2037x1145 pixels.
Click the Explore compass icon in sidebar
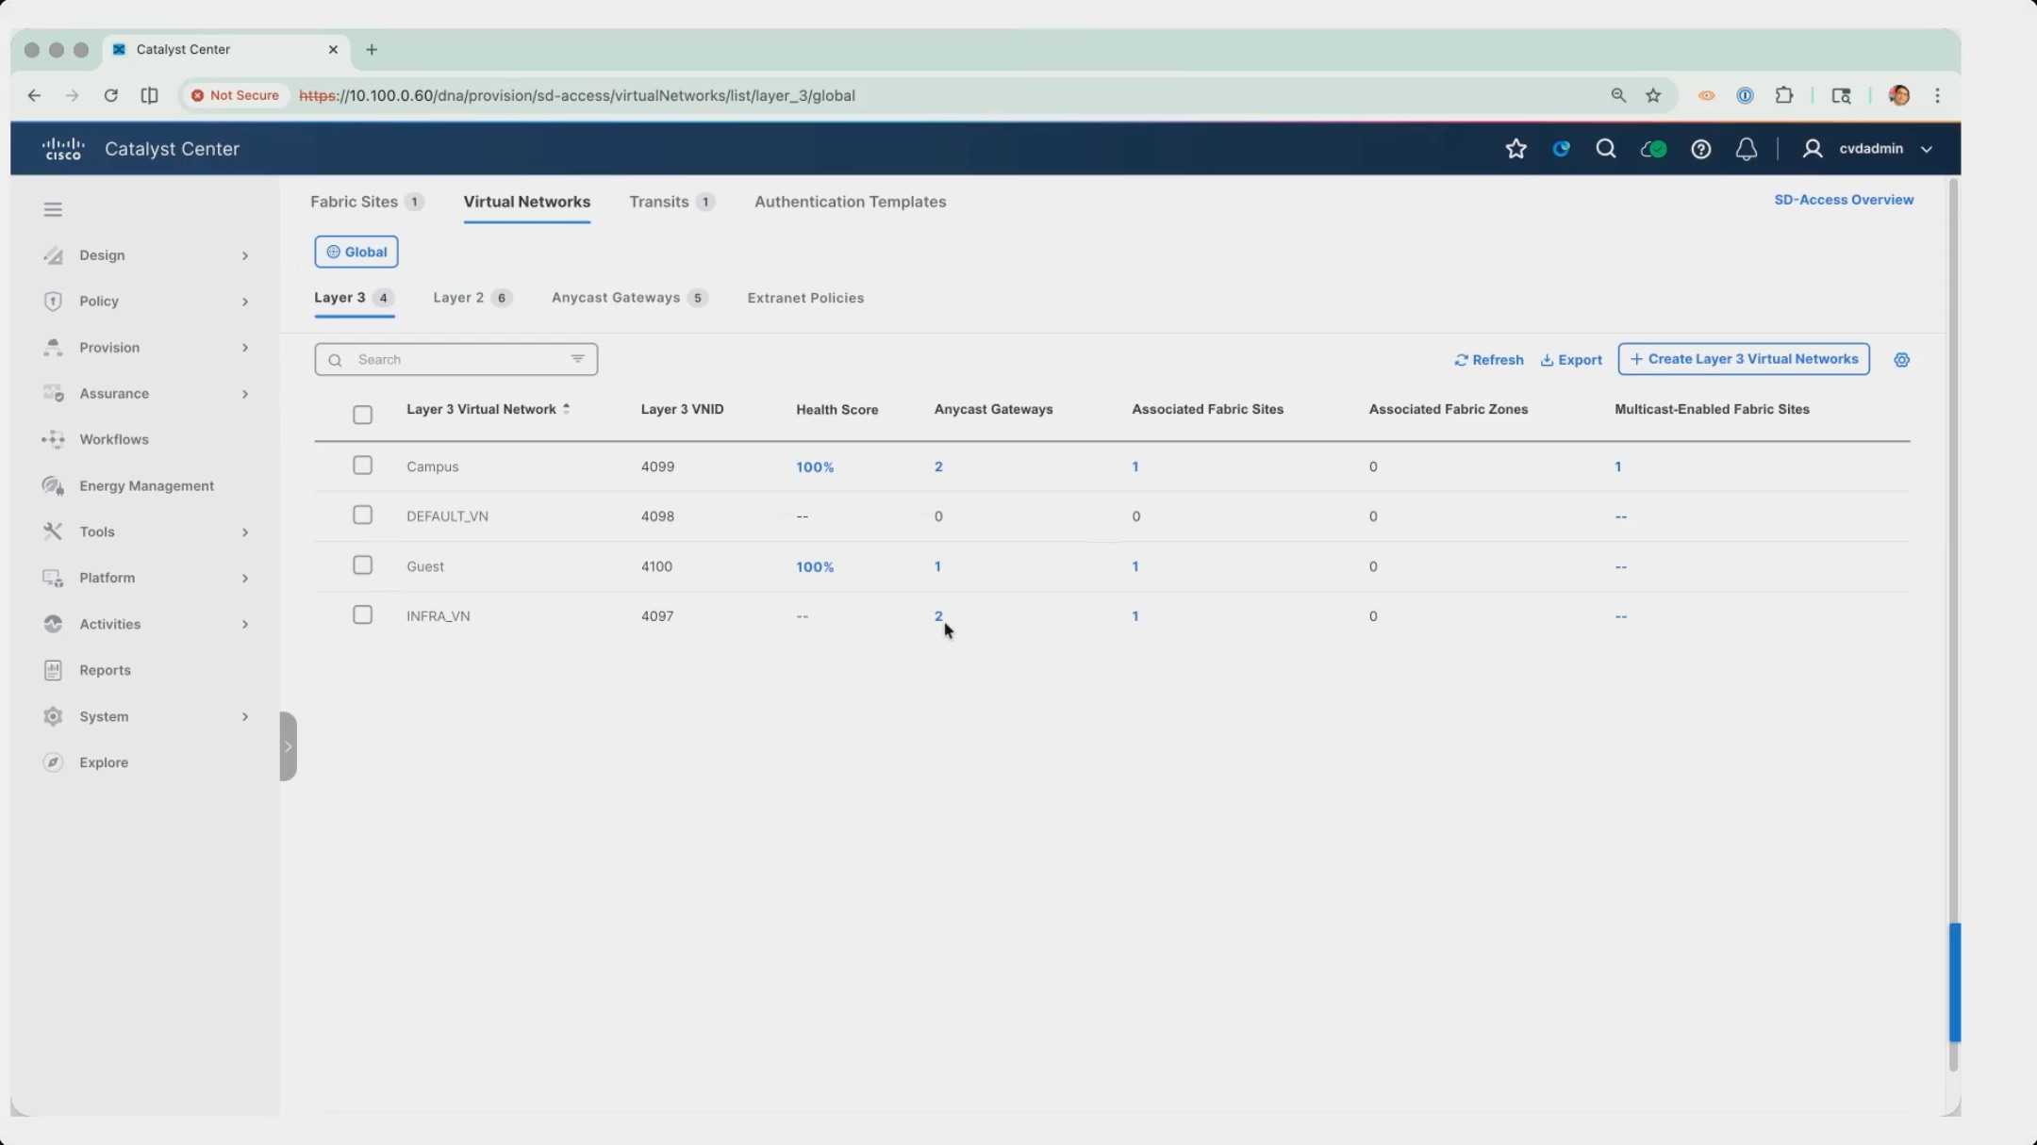(x=53, y=762)
